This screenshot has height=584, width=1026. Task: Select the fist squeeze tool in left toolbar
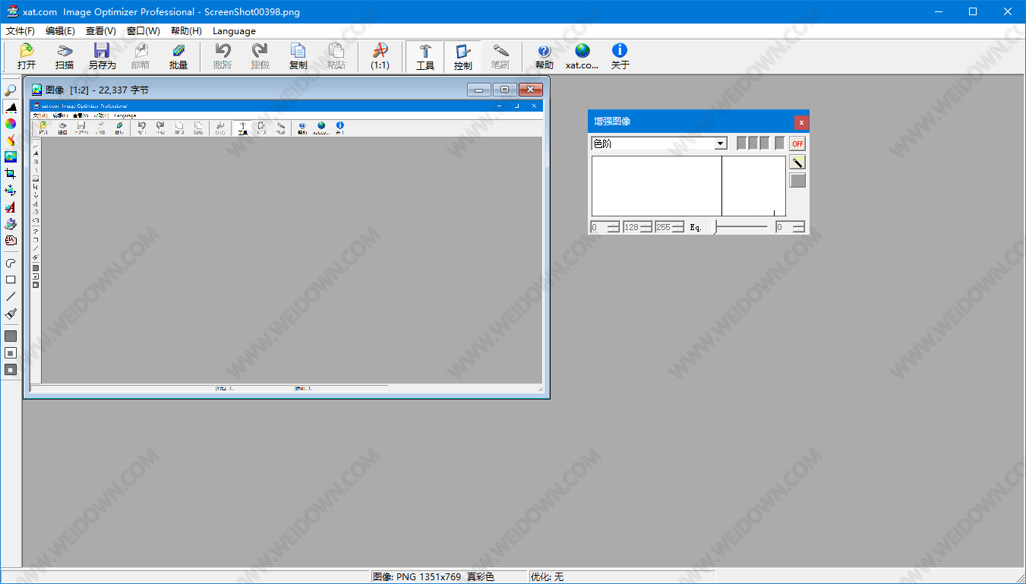11,241
